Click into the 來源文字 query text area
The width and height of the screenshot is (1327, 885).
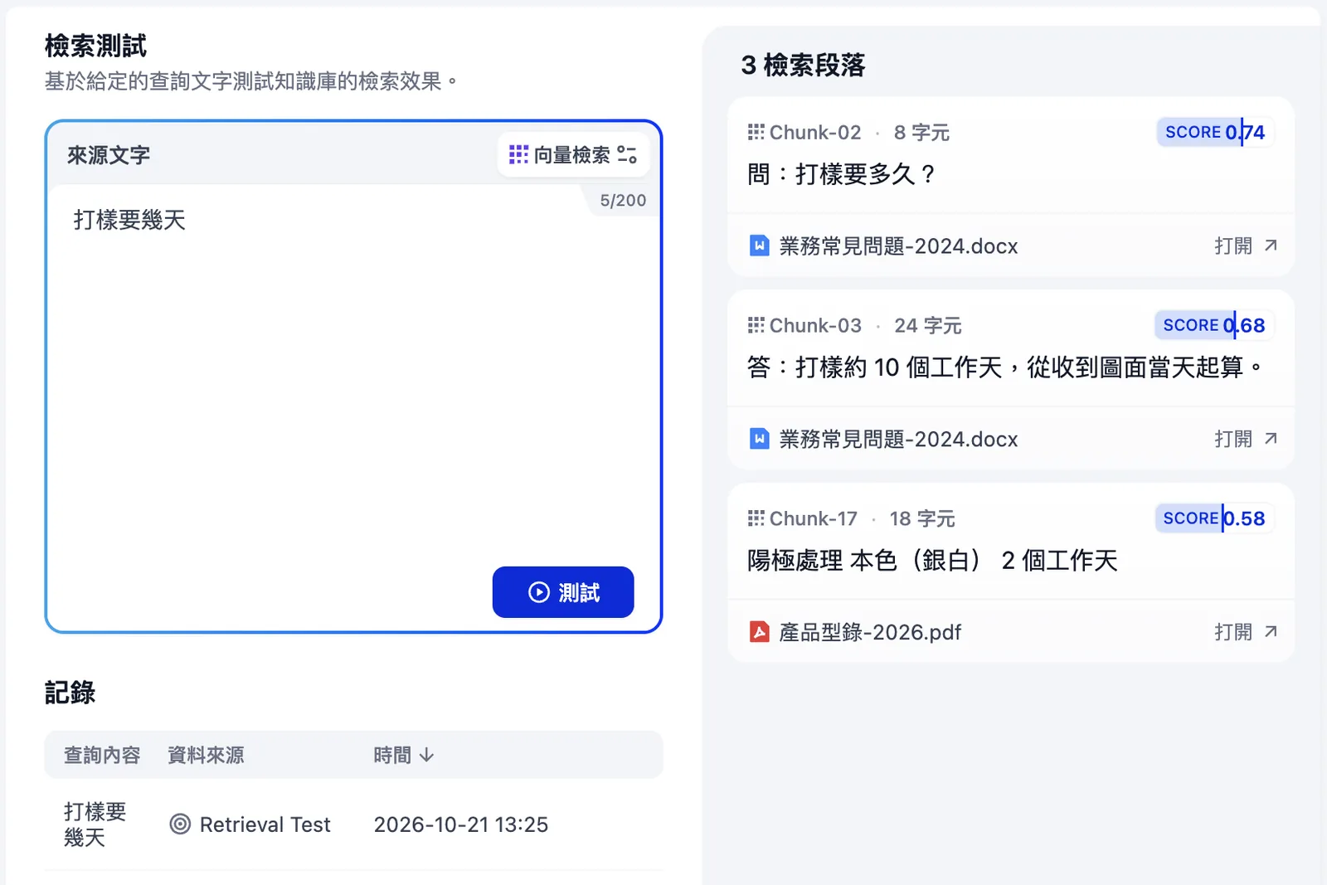353,373
